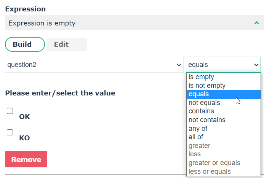This screenshot has height=178, width=264.
Task: Choose 'is not empty' operator option
Action: coord(207,86)
